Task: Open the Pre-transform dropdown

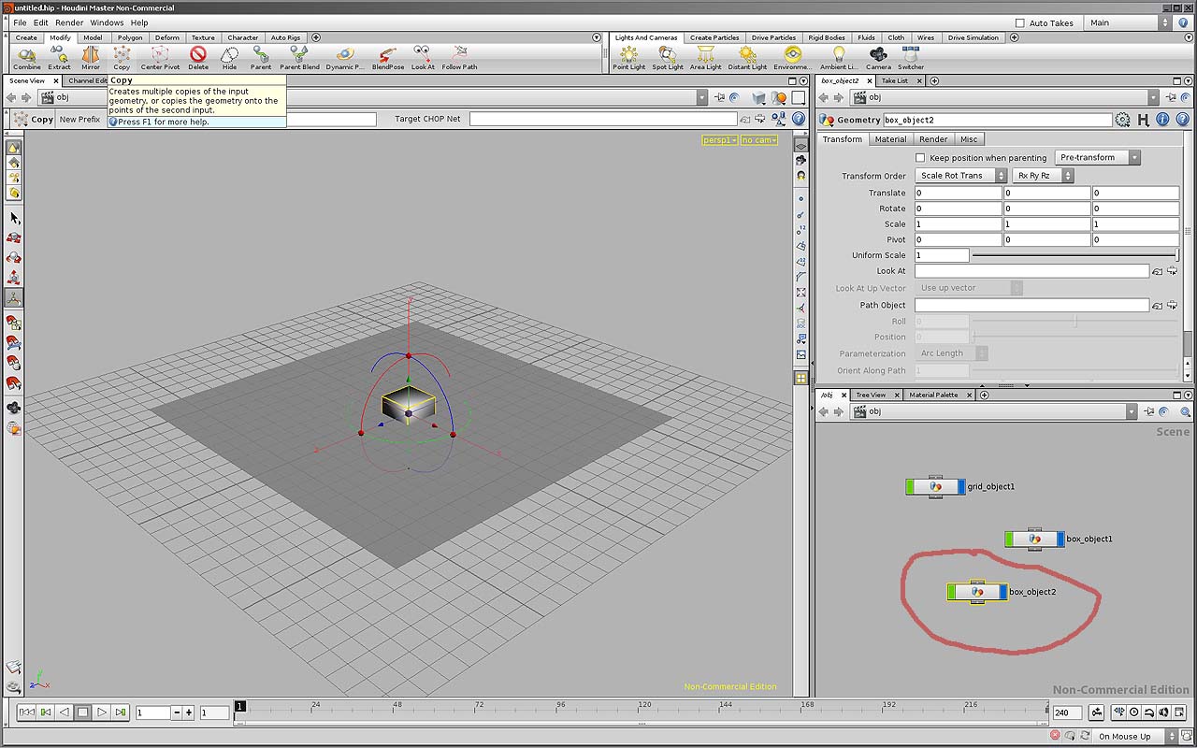Action: [1098, 157]
